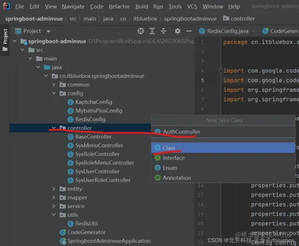Screen dimensions: 299x246
Task: Open the Edit menu
Action: coord(34,7)
